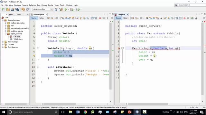Click the Clean and Build Project icon
This screenshot has height=115, width=206.
(x=61, y=9)
